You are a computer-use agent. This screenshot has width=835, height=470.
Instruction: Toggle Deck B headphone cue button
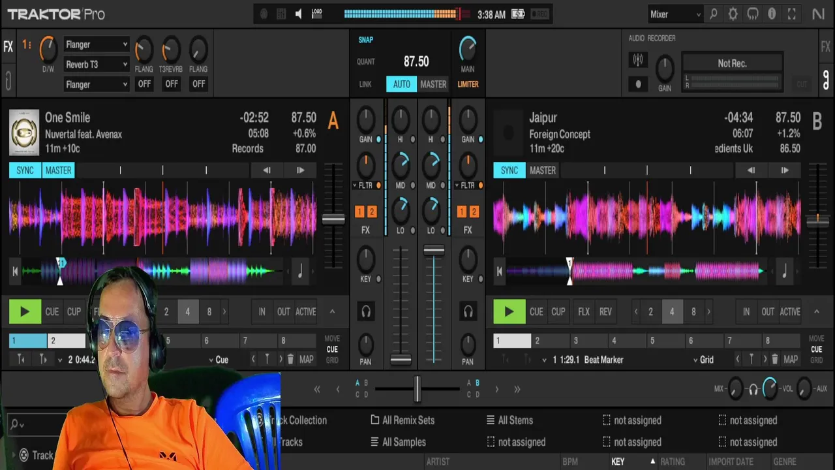(x=468, y=312)
